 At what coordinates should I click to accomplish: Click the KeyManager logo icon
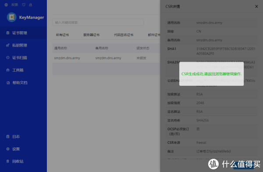pyautogui.click(x=11, y=17)
